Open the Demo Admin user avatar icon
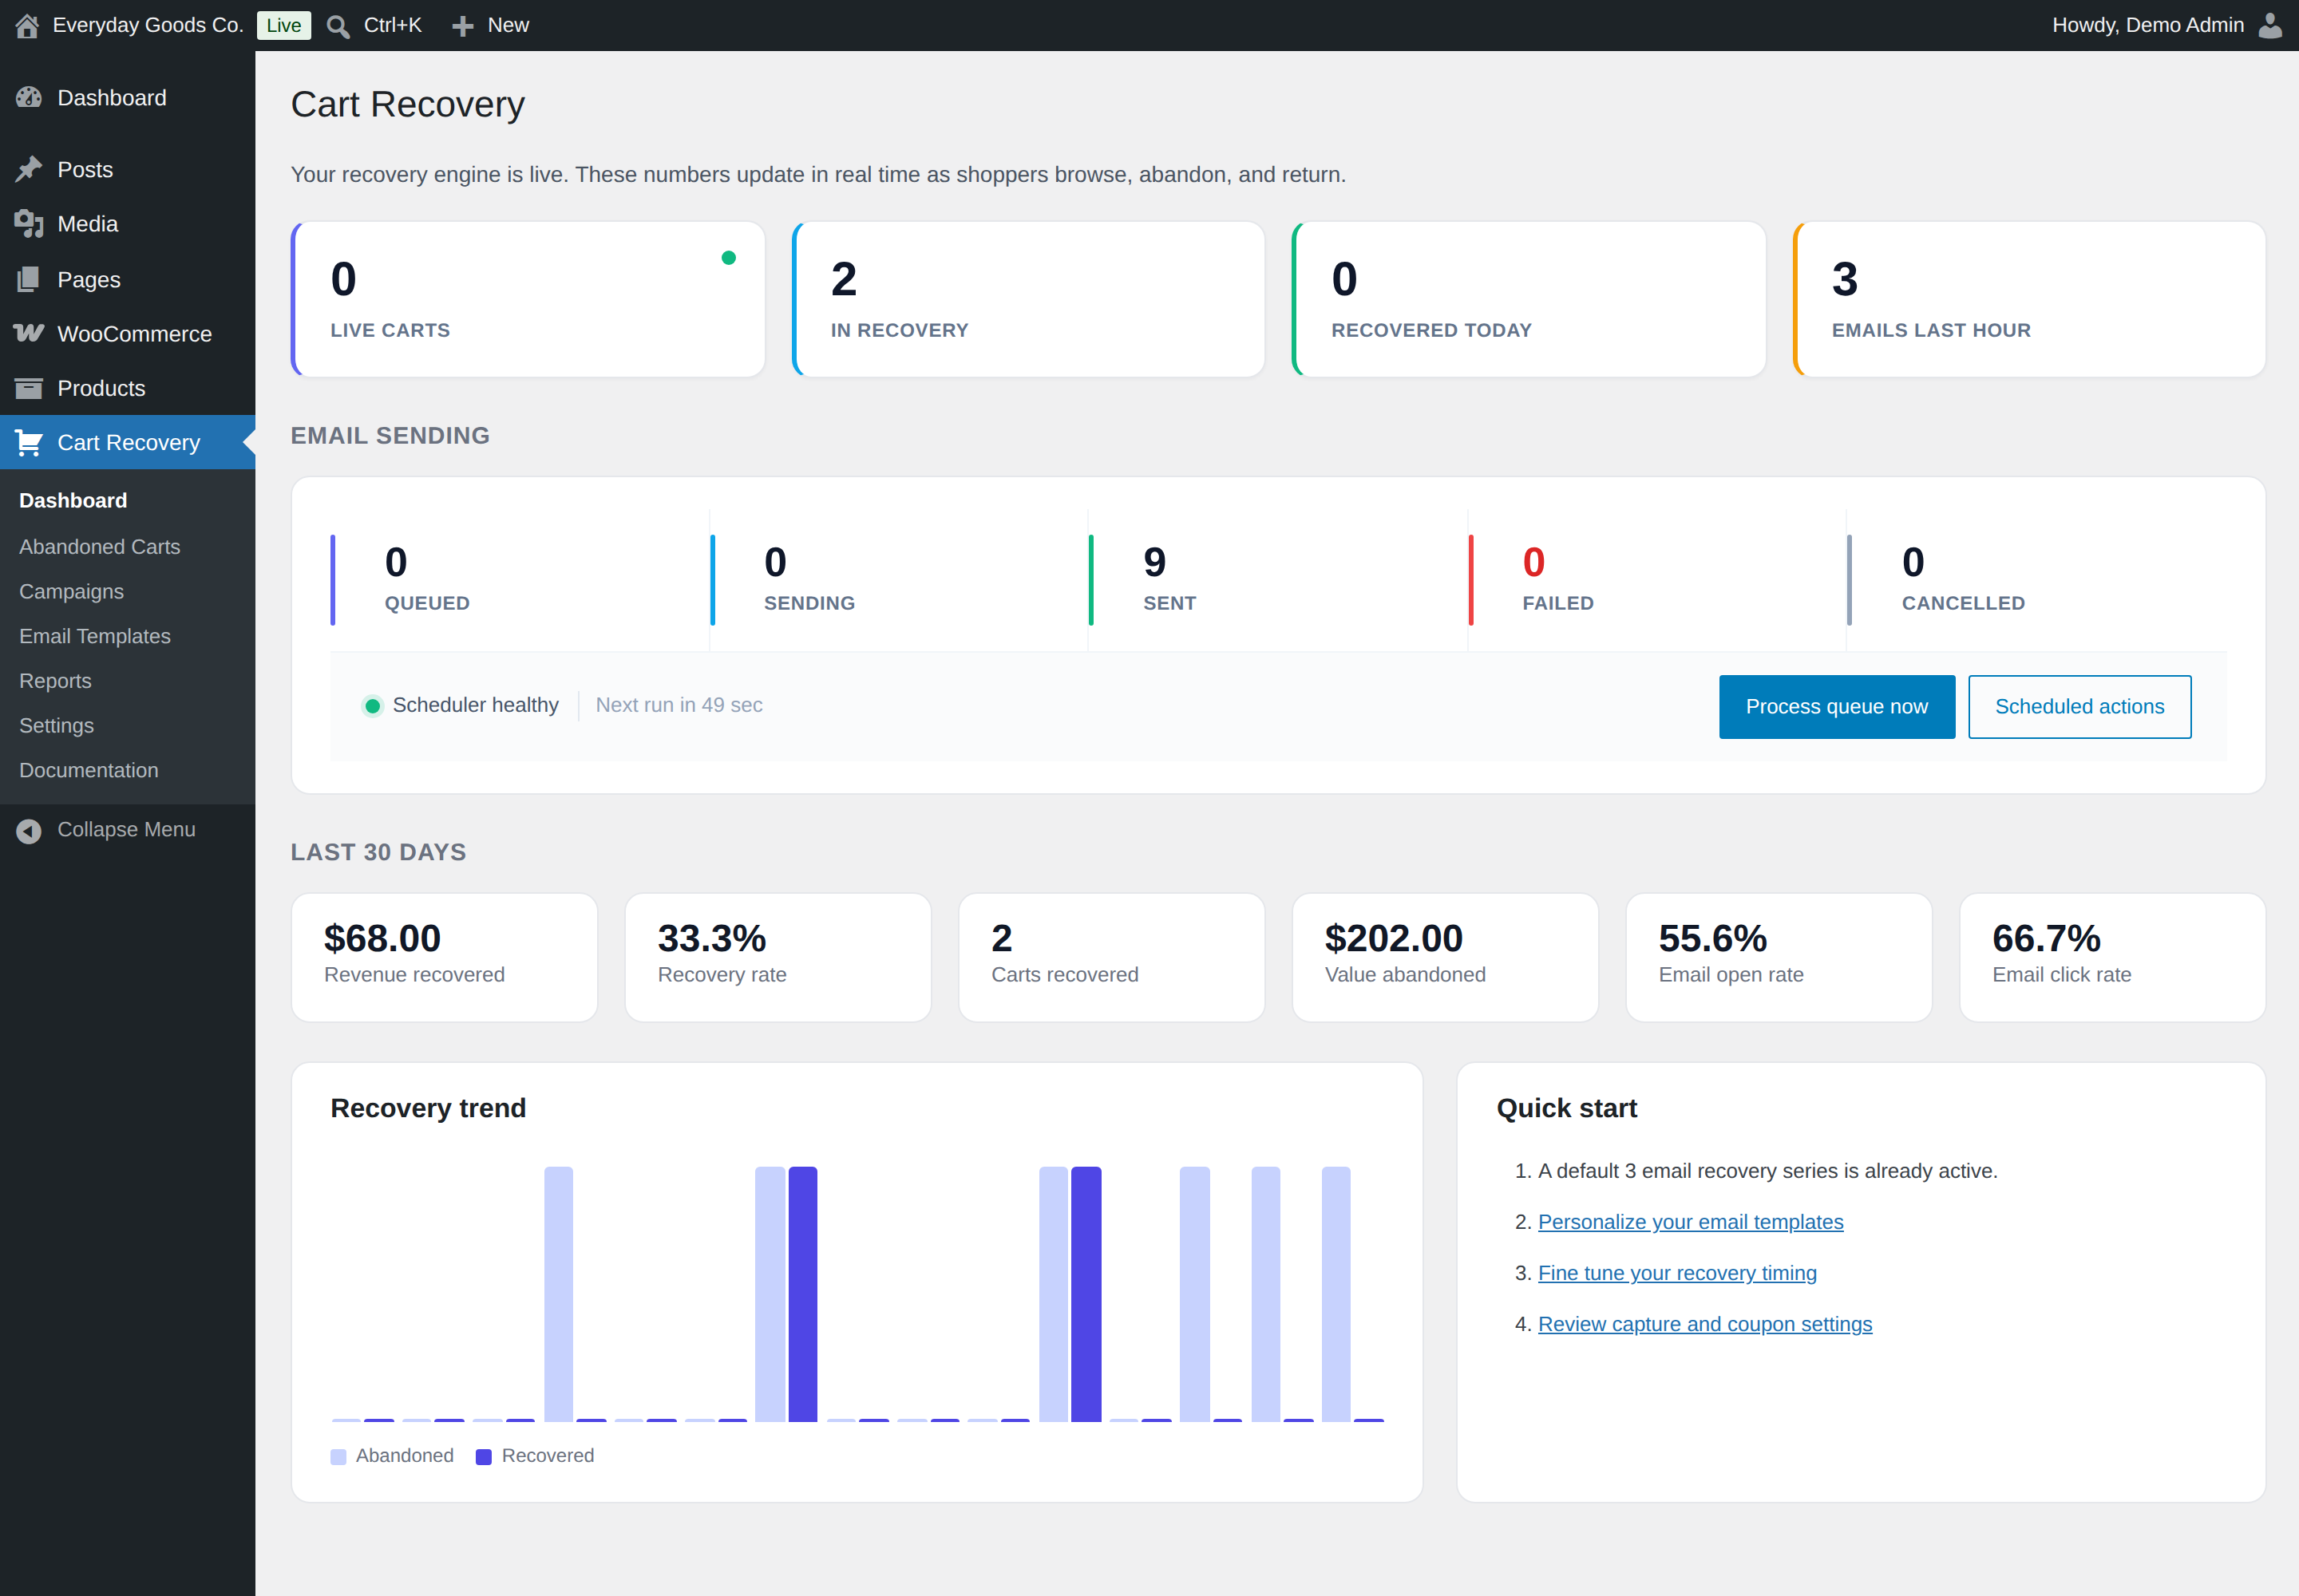 2271,25
